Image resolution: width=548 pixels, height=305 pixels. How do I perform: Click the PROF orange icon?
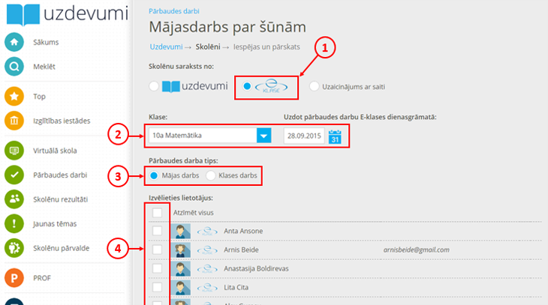click(14, 277)
